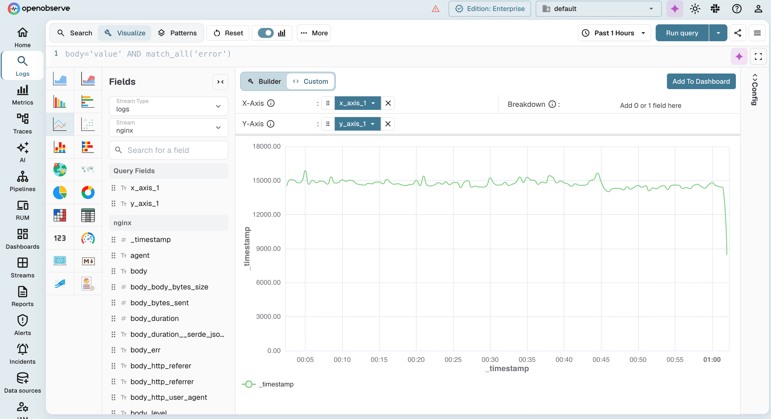Toggle the histogram switch
Image resolution: width=771 pixels, height=419 pixels.
pyautogui.click(x=266, y=33)
